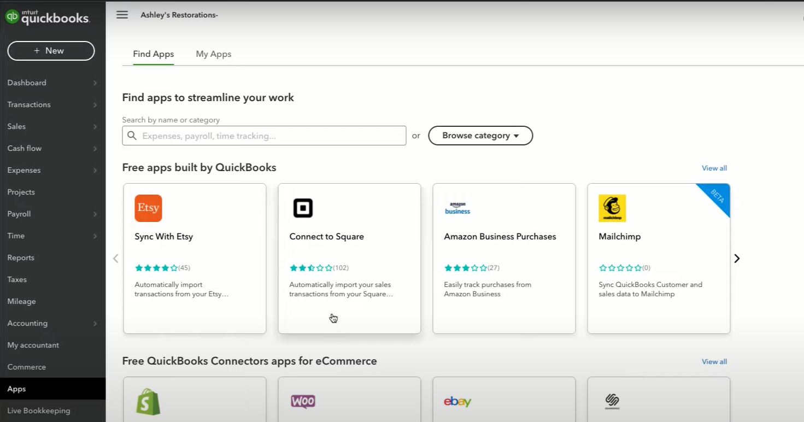Show next apps with right arrow

click(x=737, y=258)
